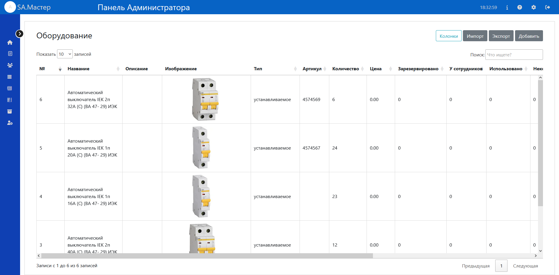Click the users group sidebar icon

point(10,65)
